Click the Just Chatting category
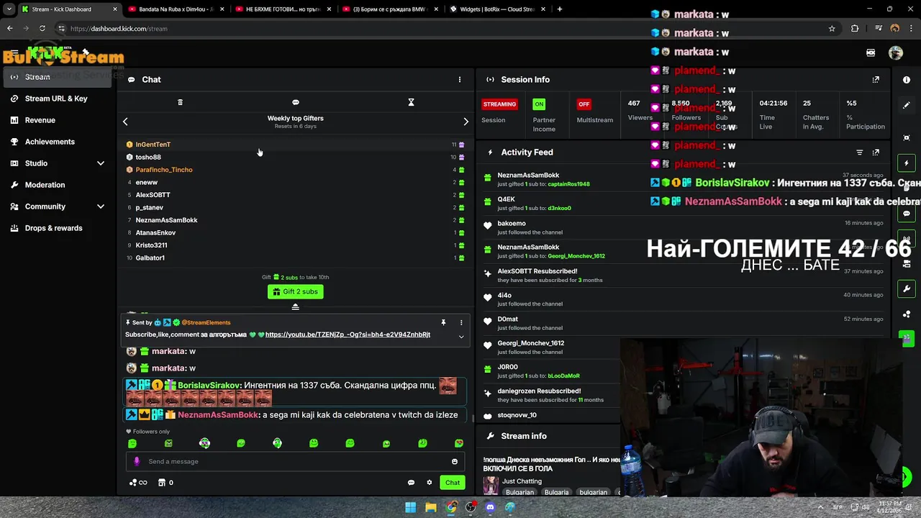The width and height of the screenshot is (921, 518). [x=522, y=481]
